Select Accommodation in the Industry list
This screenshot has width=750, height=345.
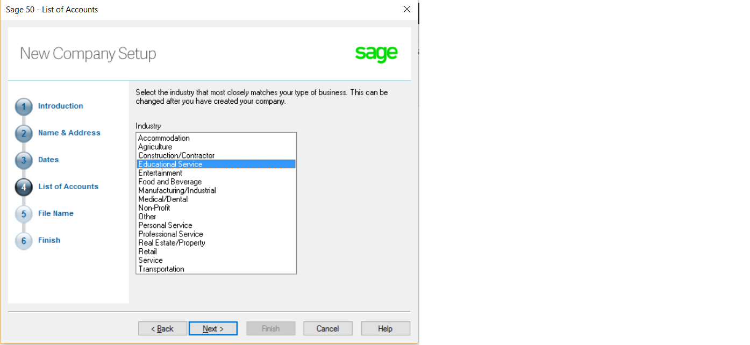[x=216, y=138]
